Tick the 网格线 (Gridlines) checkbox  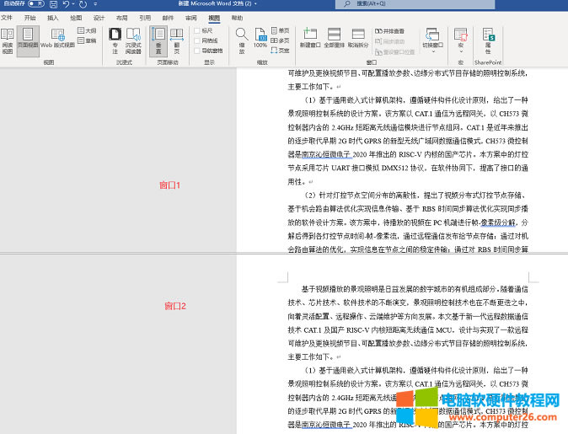(x=197, y=40)
